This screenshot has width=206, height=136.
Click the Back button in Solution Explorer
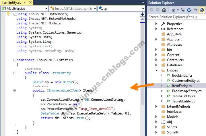[x=151, y=10]
